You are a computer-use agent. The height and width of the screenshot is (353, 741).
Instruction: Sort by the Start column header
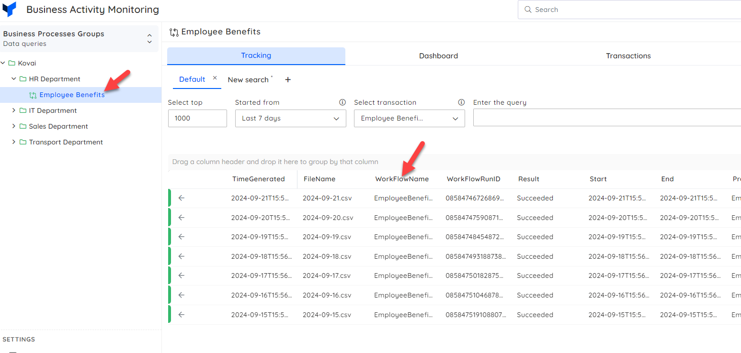point(598,179)
